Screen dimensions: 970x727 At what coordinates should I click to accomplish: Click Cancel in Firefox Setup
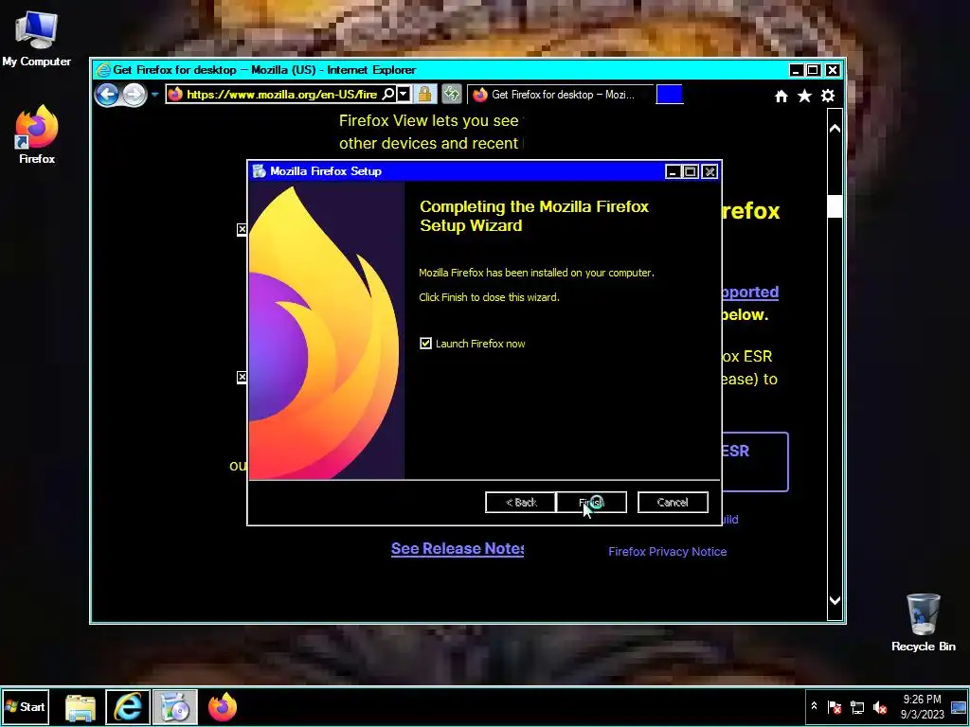point(673,502)
